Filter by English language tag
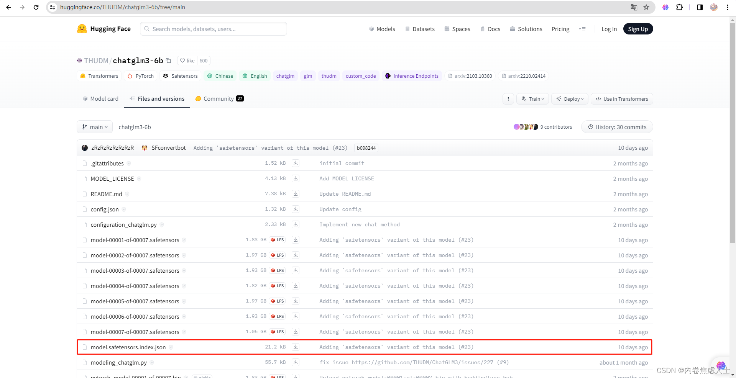The height and width of the screenshot is (378, 736). [x=255, y=76]
